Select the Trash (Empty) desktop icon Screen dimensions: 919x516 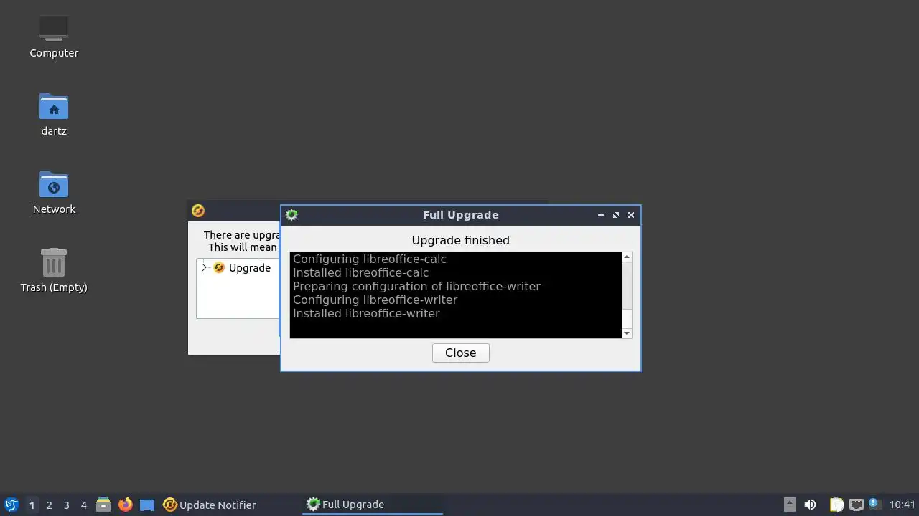pyautogui.click(x=54, y=263)
